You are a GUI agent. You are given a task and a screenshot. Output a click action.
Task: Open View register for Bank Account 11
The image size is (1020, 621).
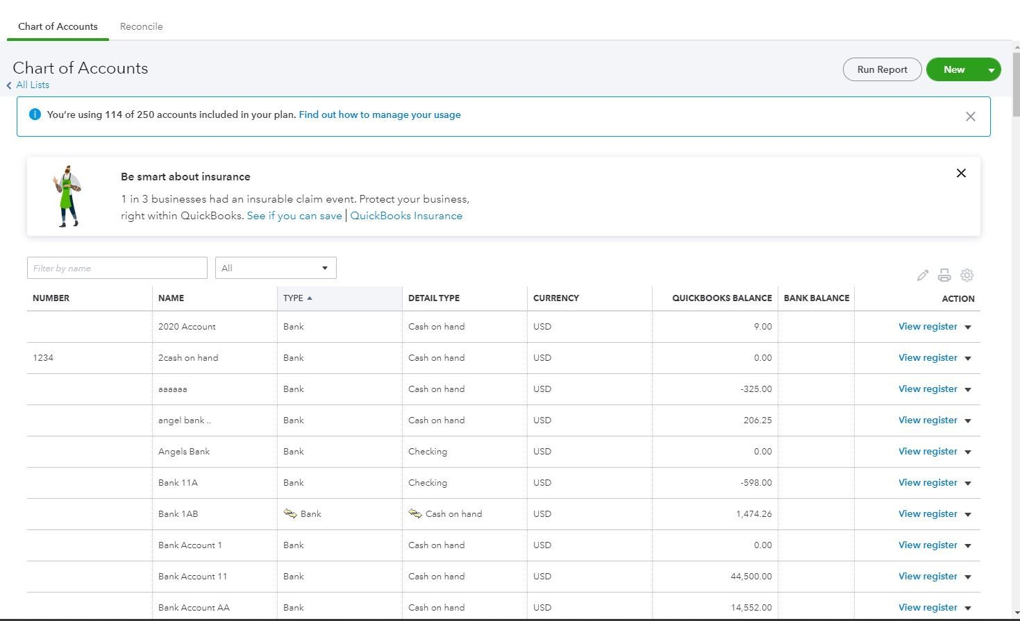[x=928, y=576]
